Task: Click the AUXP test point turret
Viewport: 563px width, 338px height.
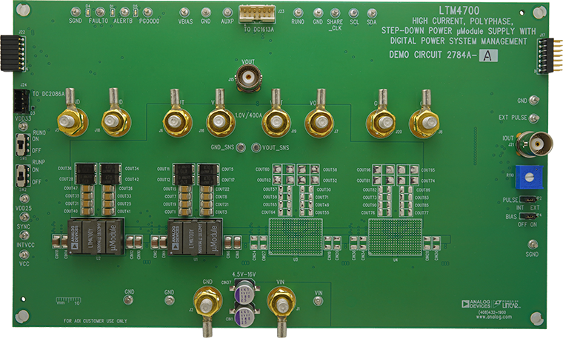Action: point(227,13)
